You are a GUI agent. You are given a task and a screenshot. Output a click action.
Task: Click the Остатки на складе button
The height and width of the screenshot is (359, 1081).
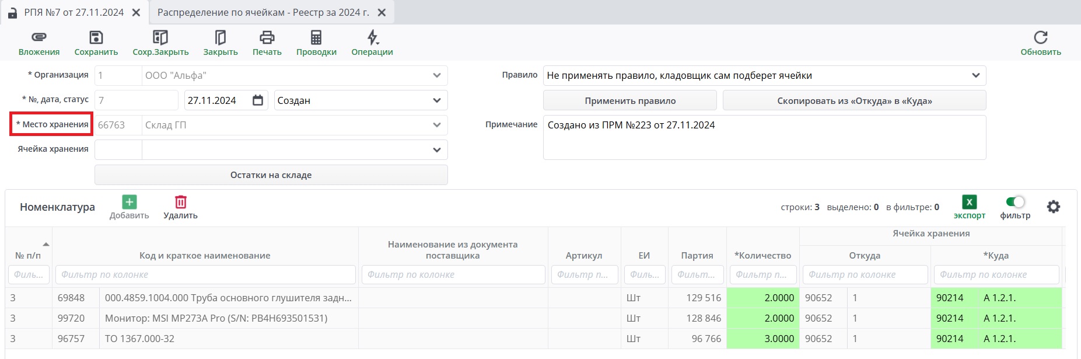tap(271, 175)
